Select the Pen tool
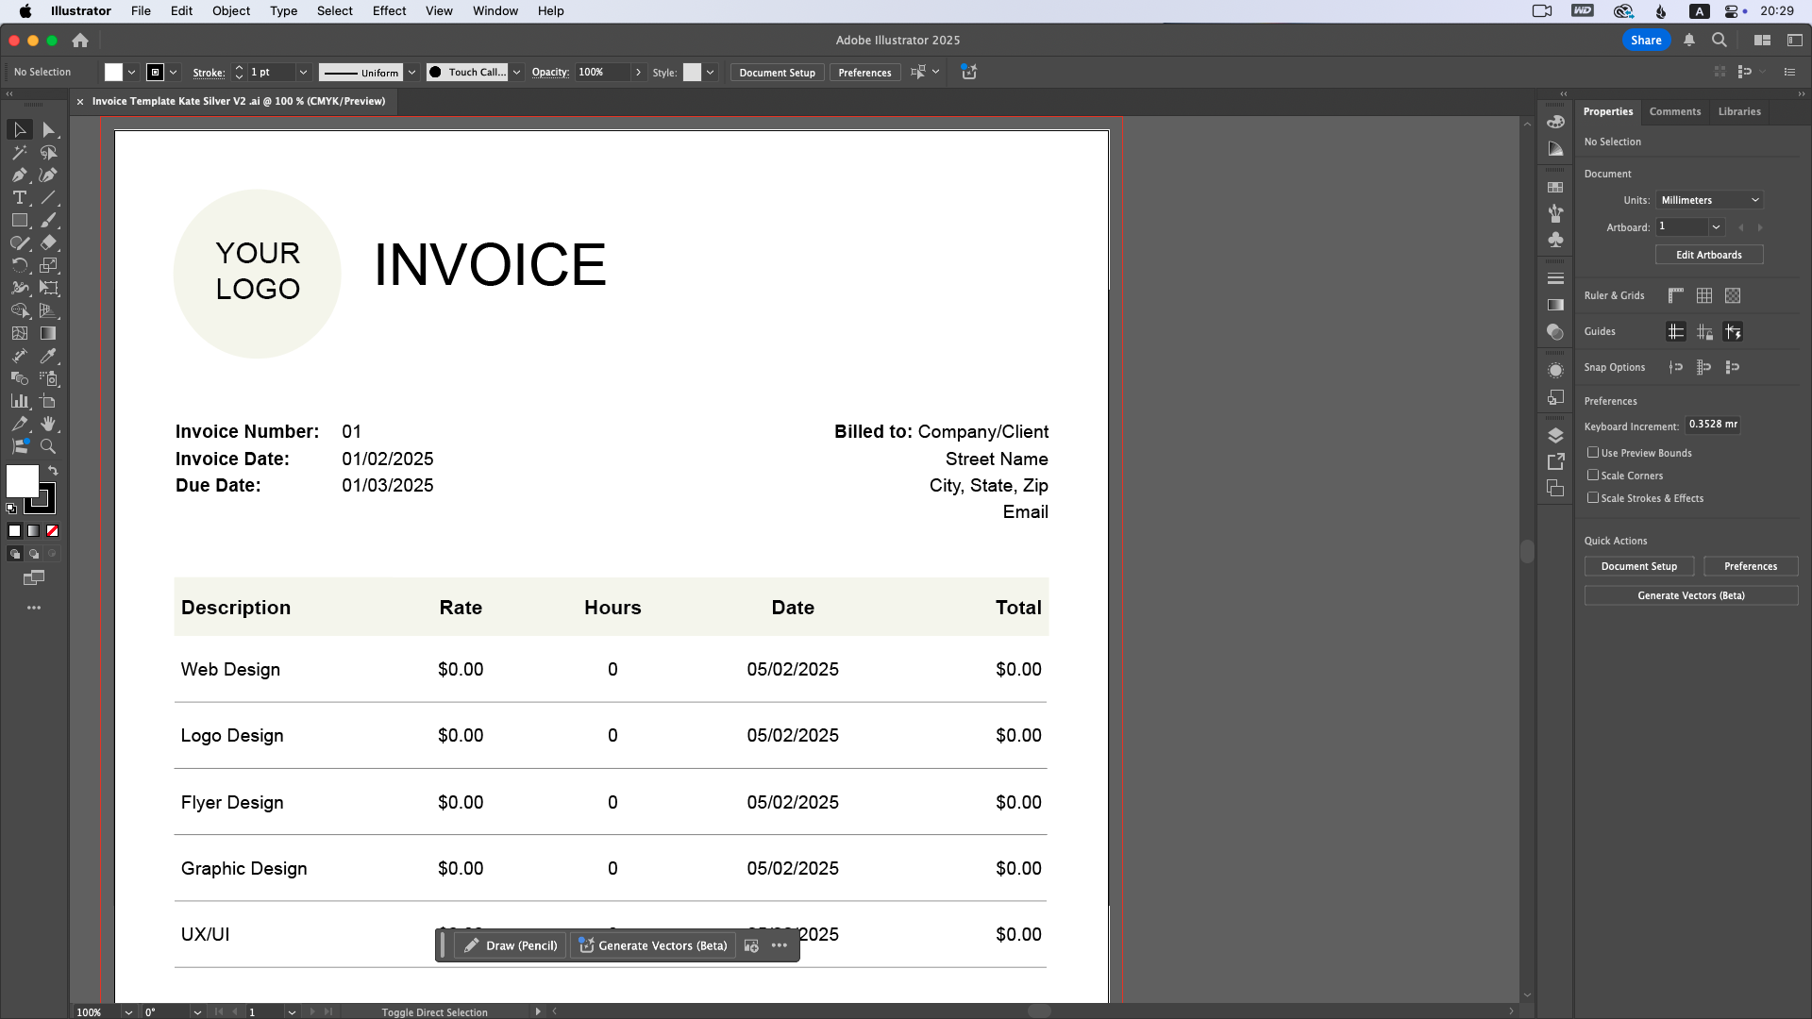 pyautogui.click(x=19, y=175)
